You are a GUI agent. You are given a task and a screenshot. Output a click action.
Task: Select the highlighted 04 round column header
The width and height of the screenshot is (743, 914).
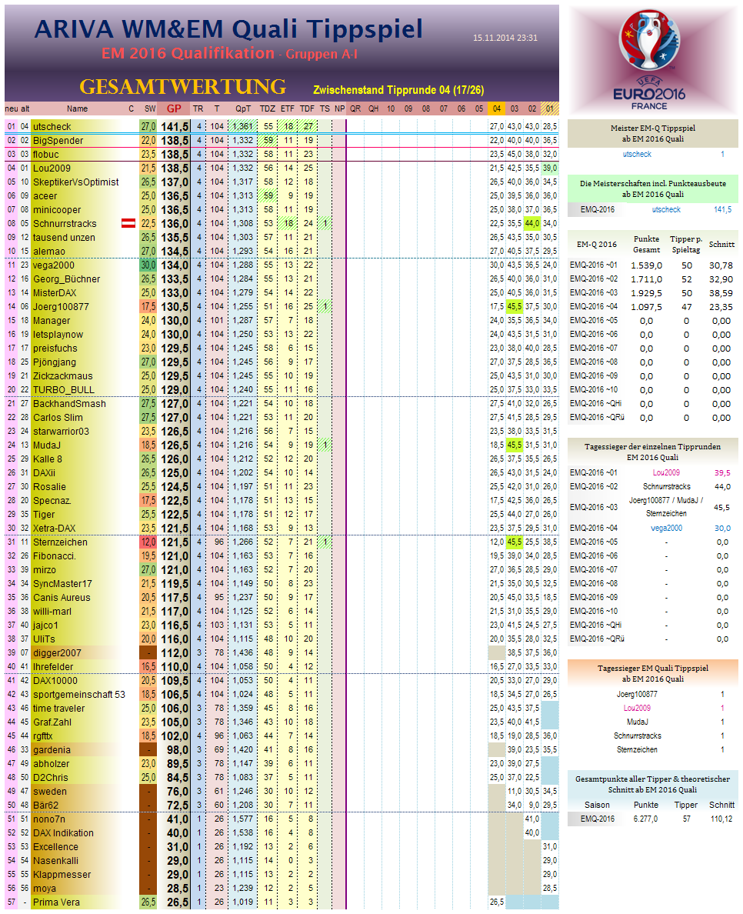pyautogui.click(x=496, y=108)
